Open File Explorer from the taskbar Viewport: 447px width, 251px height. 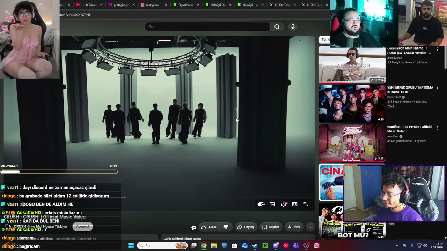pos(214,246)
